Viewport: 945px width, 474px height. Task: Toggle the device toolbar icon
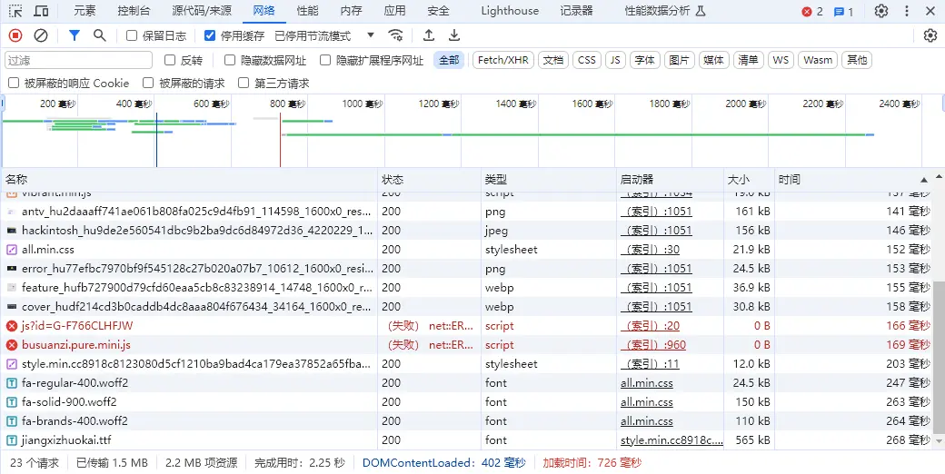[x=41, y=11]
